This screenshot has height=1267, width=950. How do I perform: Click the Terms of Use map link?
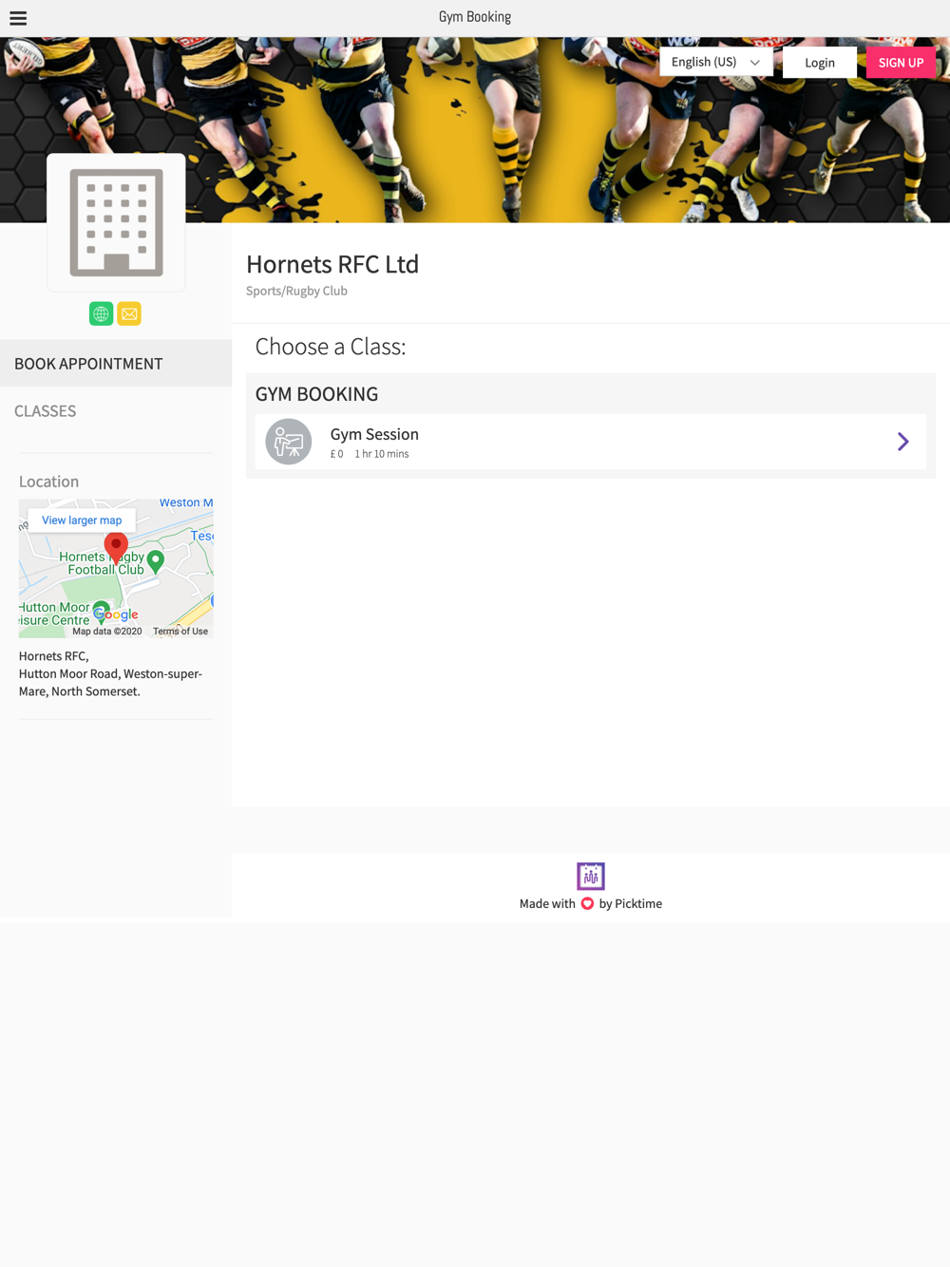pos(180,632)
